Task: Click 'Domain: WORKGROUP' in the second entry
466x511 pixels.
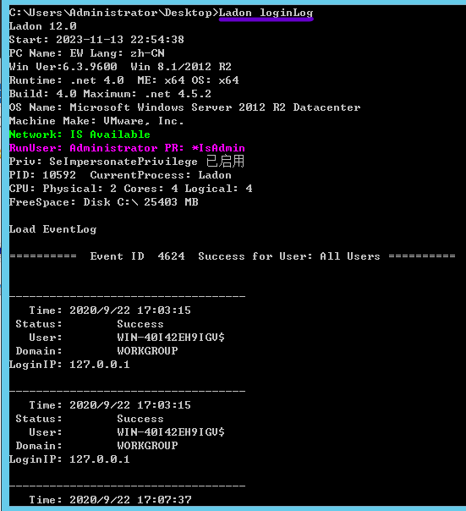Action: point(96,446)
